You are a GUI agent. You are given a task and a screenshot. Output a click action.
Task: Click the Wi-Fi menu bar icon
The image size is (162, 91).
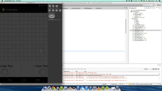click(141, 1)
